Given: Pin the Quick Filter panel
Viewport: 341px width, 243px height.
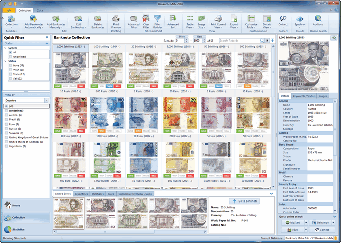Looking at the screenshot, I should 47,37.
